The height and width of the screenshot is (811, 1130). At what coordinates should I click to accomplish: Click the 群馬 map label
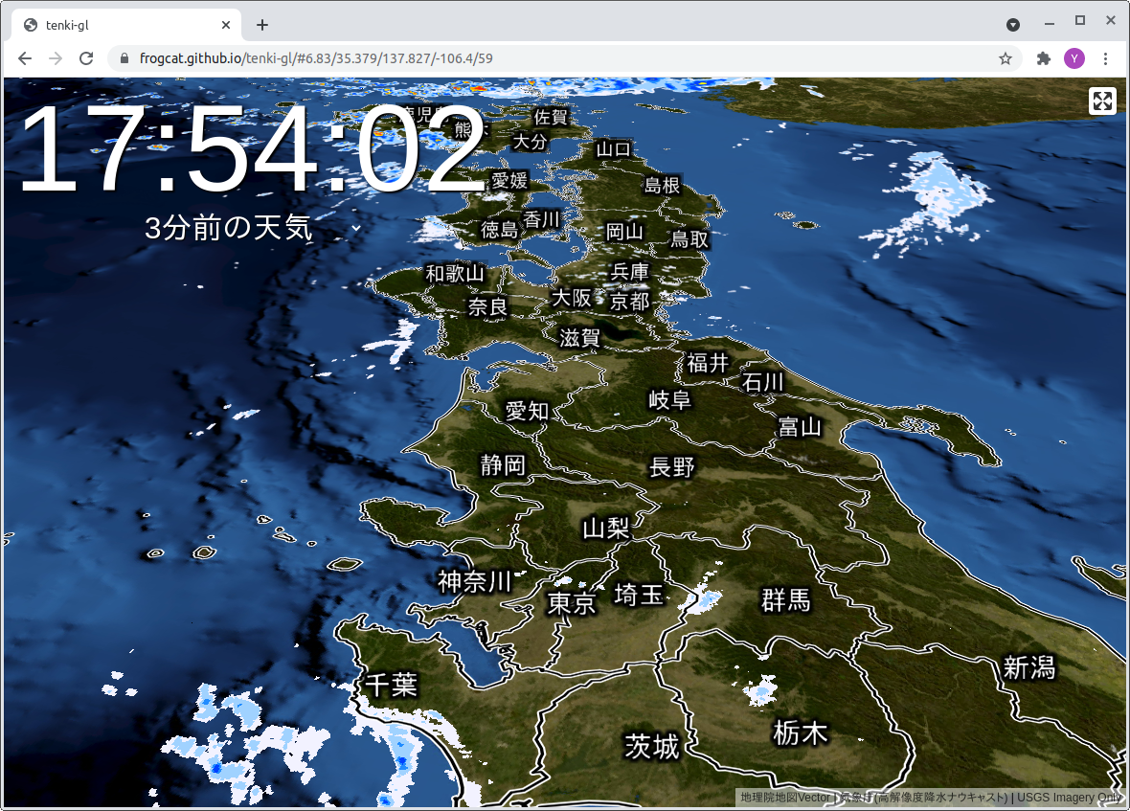(x=786, y=599)
